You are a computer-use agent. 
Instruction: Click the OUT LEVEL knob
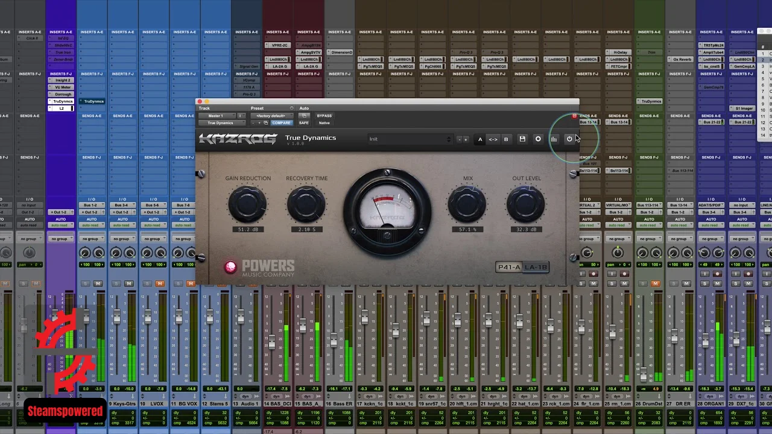(x=526, y=204)
